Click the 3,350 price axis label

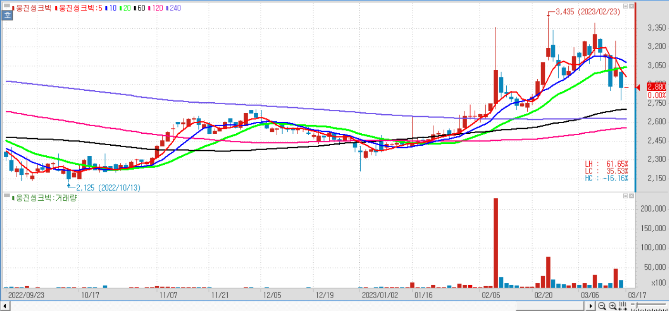pos(657,28)
